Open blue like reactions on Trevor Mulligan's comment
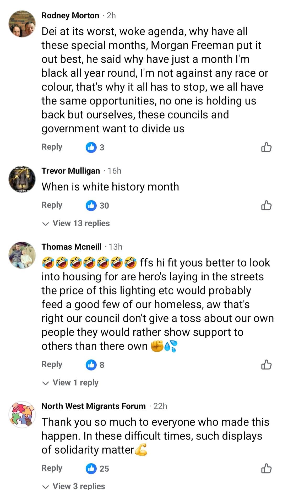This screenshot has height=490, width=283. pos(97,205)
